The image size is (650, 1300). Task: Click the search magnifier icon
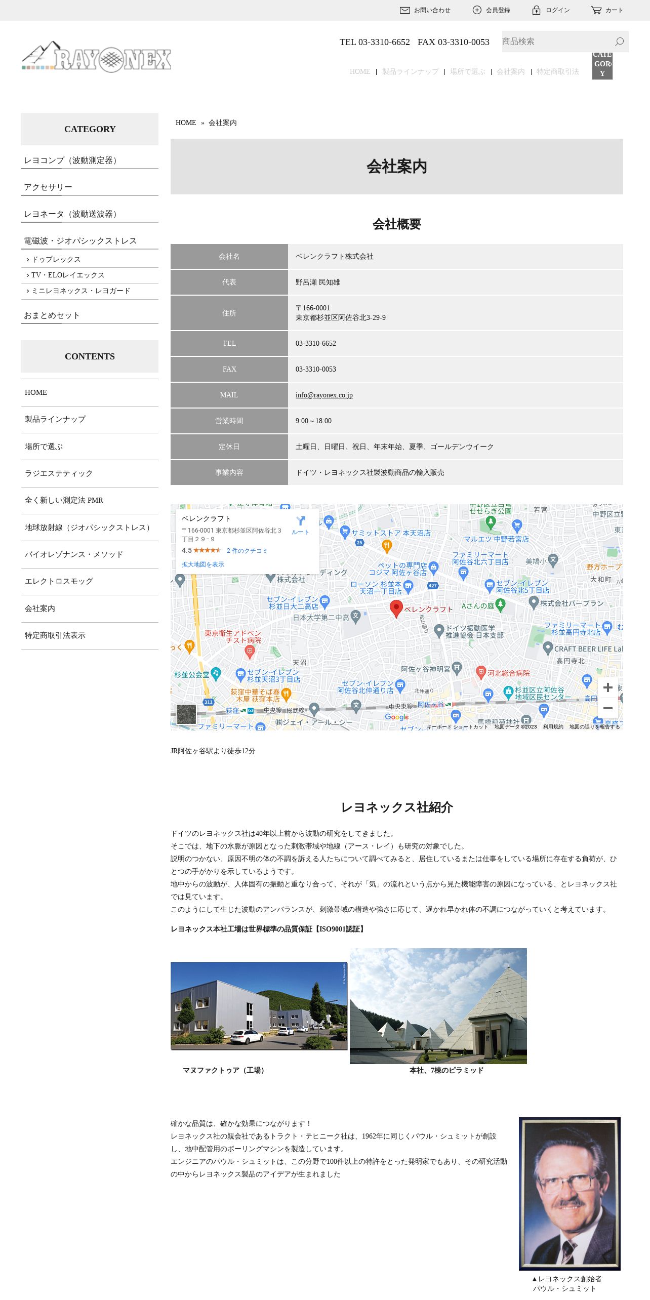point(619,42)
